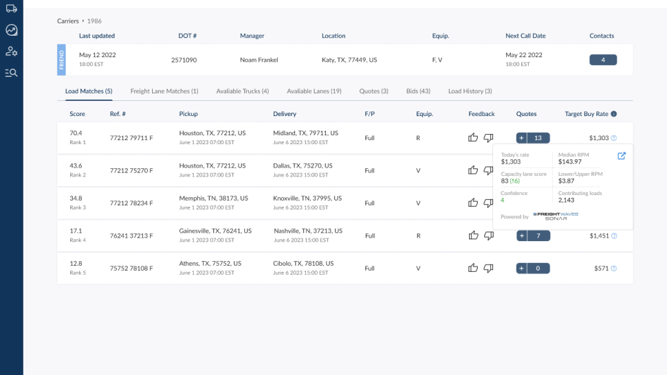Go to Carriers breadcrumb link
667x375 pixels.
(x=68, y=21)
